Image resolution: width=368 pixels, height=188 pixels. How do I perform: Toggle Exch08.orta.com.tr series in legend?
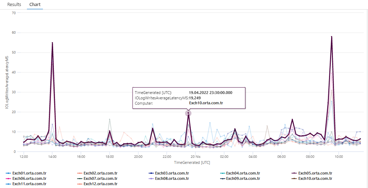tap(169, 179)
